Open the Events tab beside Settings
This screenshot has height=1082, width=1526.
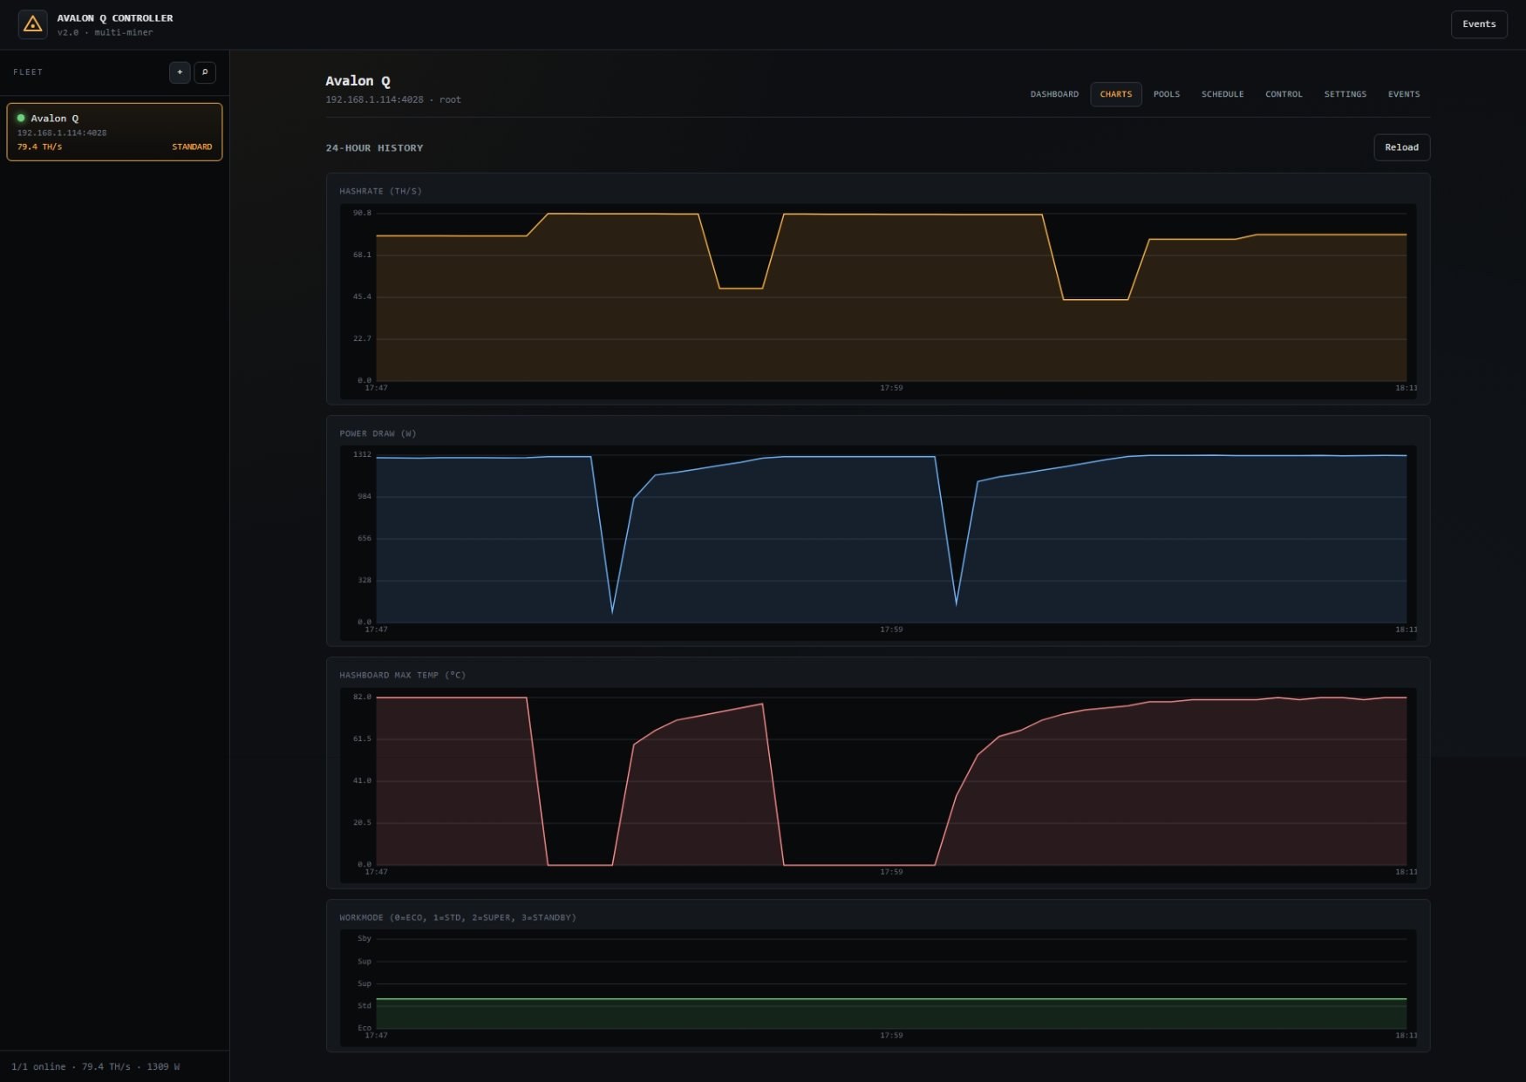pos(1404,94)
